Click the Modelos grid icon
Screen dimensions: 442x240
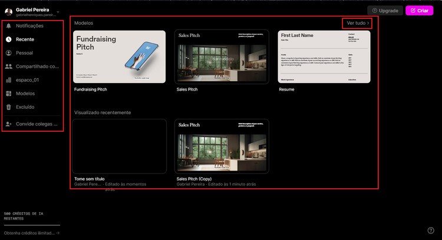9,94
